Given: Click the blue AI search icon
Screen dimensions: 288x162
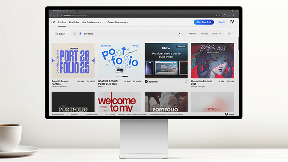Looking at the screenshot, I should tap(80, 34).
